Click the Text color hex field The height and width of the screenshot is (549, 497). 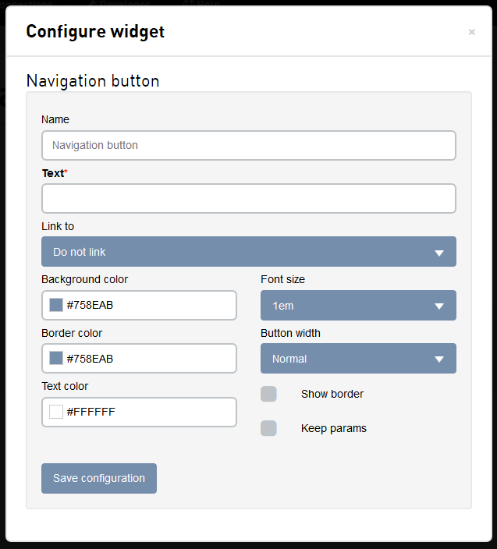click(148, 412)
